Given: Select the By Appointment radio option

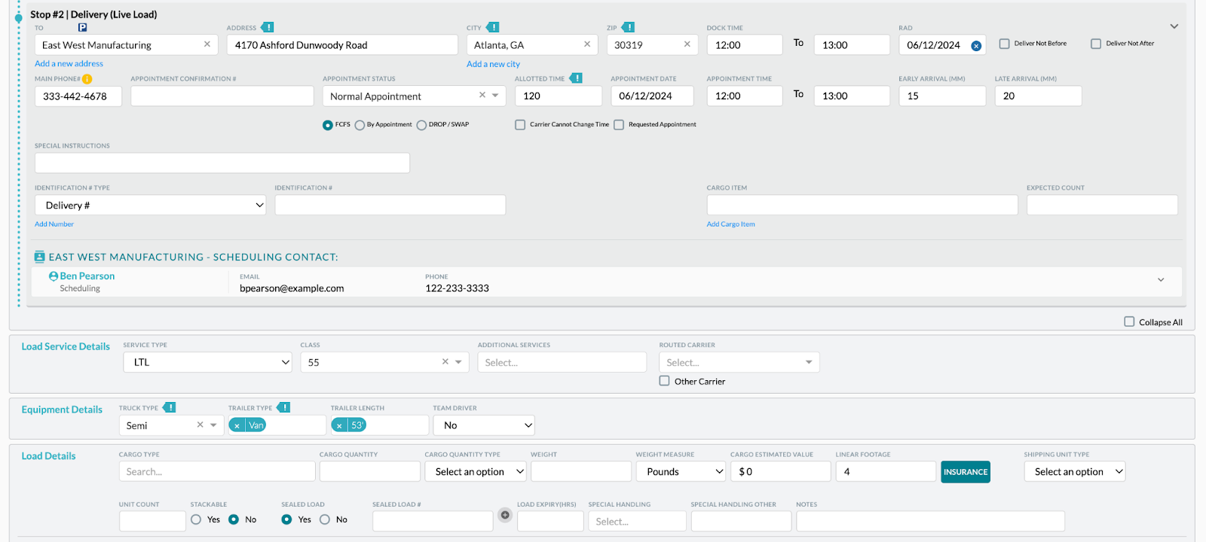Looking at the screenshot, I should (x=360, y=125).
